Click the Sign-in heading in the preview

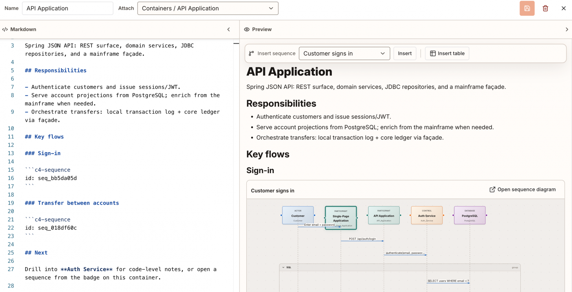260,171
